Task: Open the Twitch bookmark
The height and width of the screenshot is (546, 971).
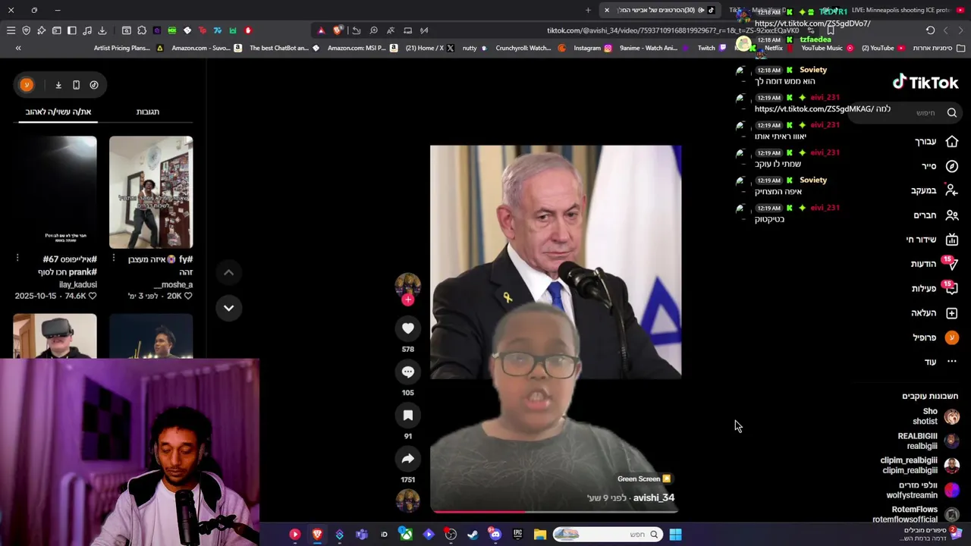Action: [x=711, y=48]
